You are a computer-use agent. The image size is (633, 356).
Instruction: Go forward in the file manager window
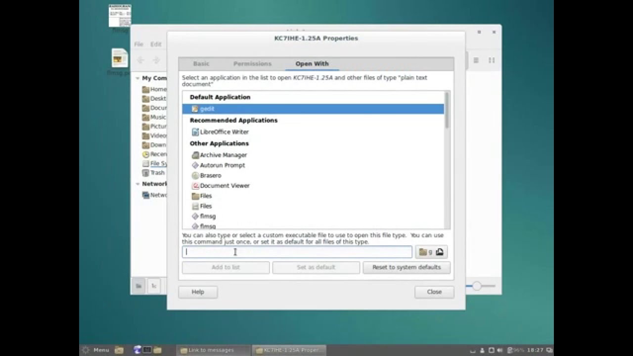pyautogui.click(x=156, y=60)
